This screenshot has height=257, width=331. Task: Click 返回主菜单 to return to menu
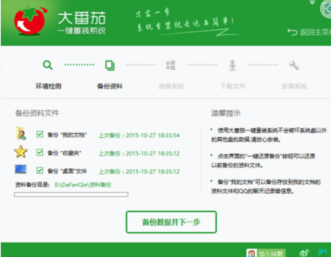[x=309, y=32]
